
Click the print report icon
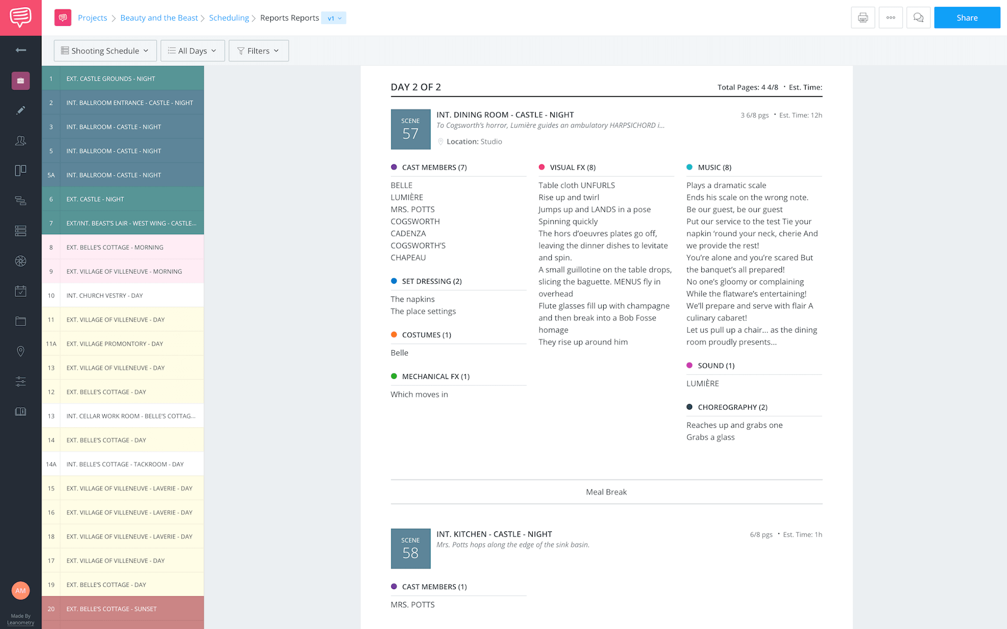[862, 18]
